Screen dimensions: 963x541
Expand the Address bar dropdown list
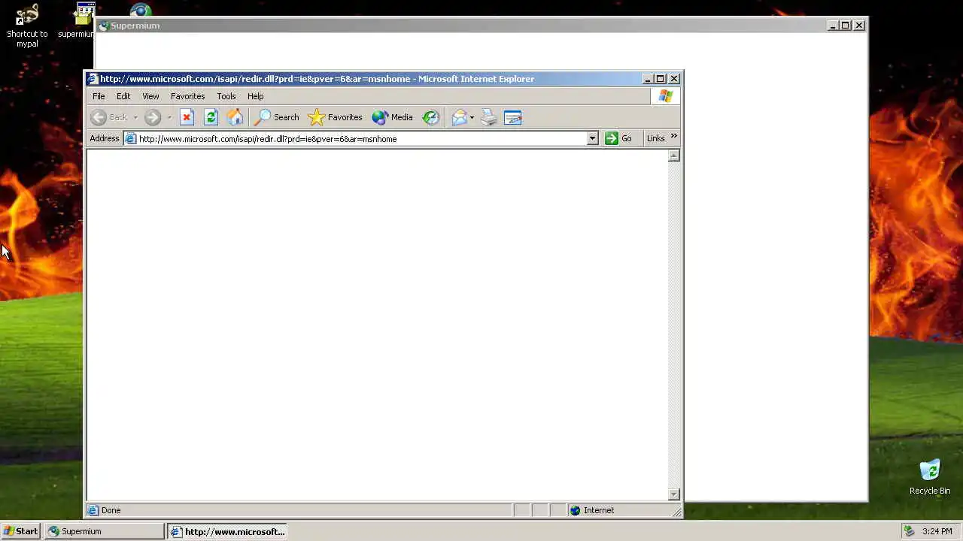[x=592, y=138]
